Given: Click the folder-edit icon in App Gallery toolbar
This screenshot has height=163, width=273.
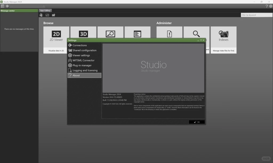Looking at the screenshot, I should tap(53, 15).
